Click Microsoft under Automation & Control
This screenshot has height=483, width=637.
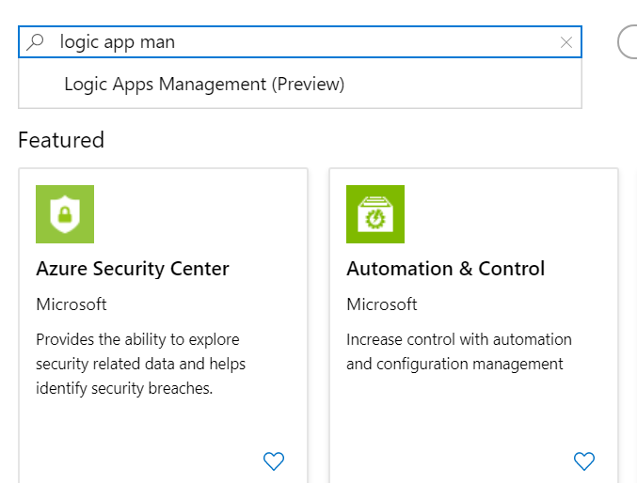381,304
